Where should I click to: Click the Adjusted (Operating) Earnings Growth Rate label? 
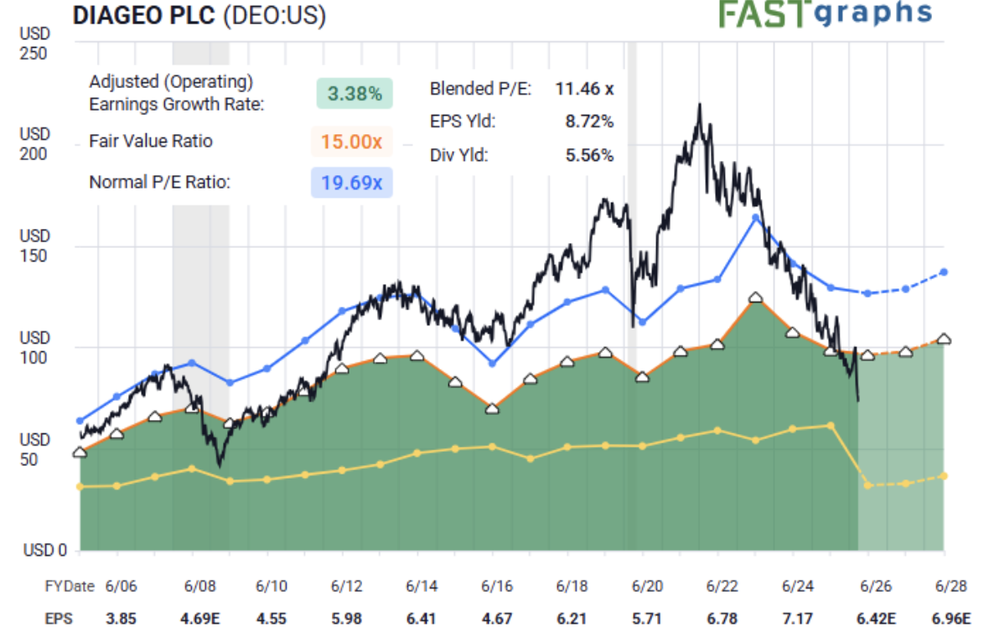tap(177, 93)
